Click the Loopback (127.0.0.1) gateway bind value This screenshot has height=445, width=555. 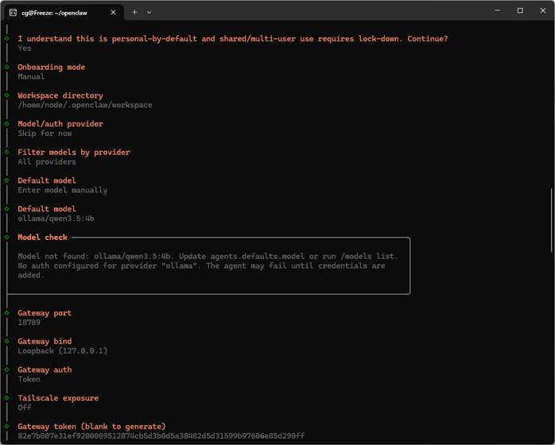point(62,350)
